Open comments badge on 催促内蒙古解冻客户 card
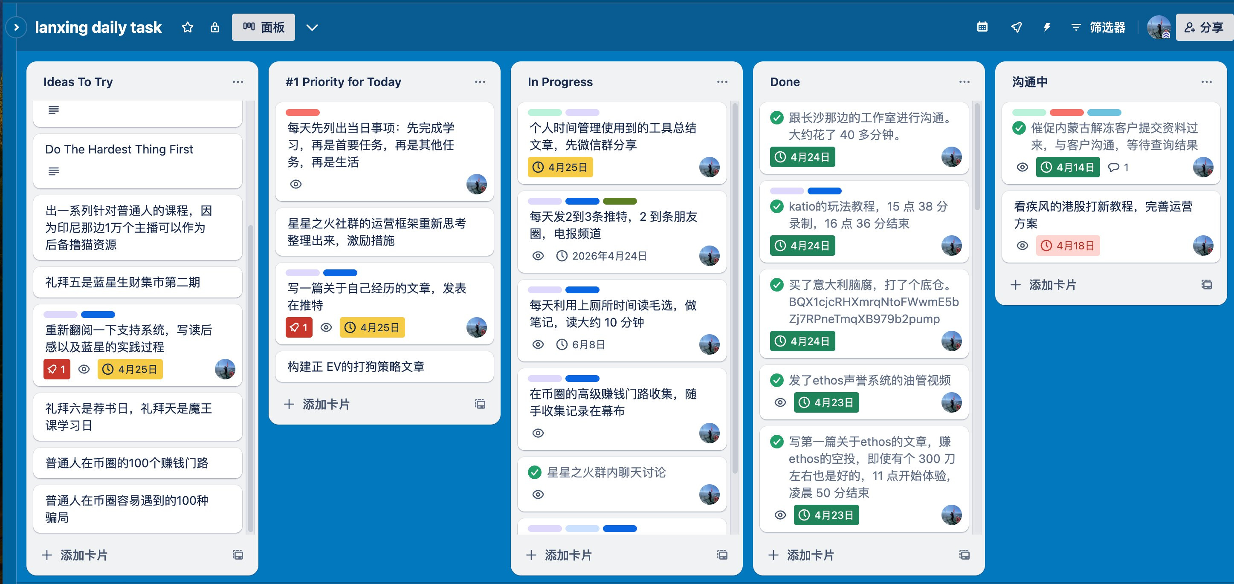Screen dimensions: 1234x584 [1118, 167]
